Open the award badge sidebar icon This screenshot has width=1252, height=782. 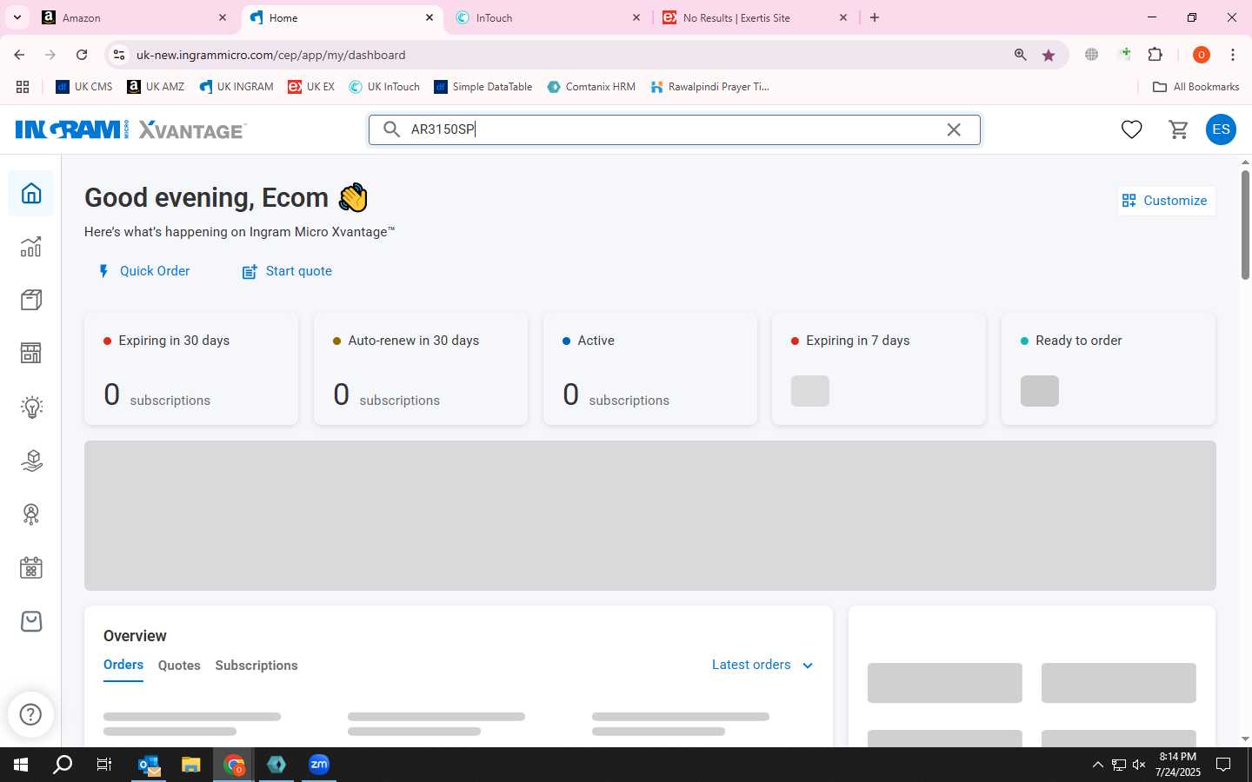click(x=31, y=514)
